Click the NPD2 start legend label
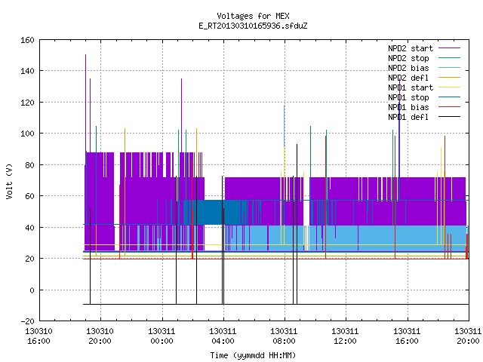 [x=411, y=48]
